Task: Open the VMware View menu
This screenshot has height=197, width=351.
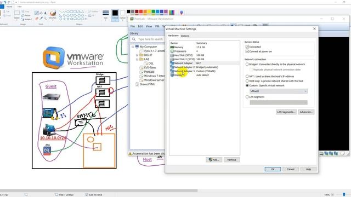Action: 149,26
